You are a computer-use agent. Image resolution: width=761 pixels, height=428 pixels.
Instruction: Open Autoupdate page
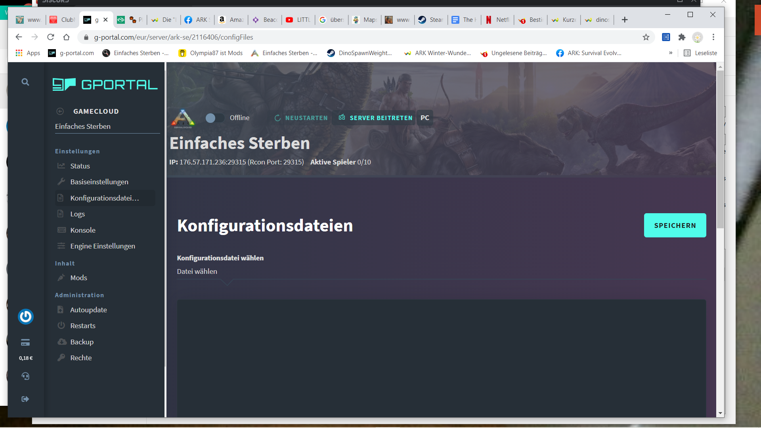click(88, 310)
